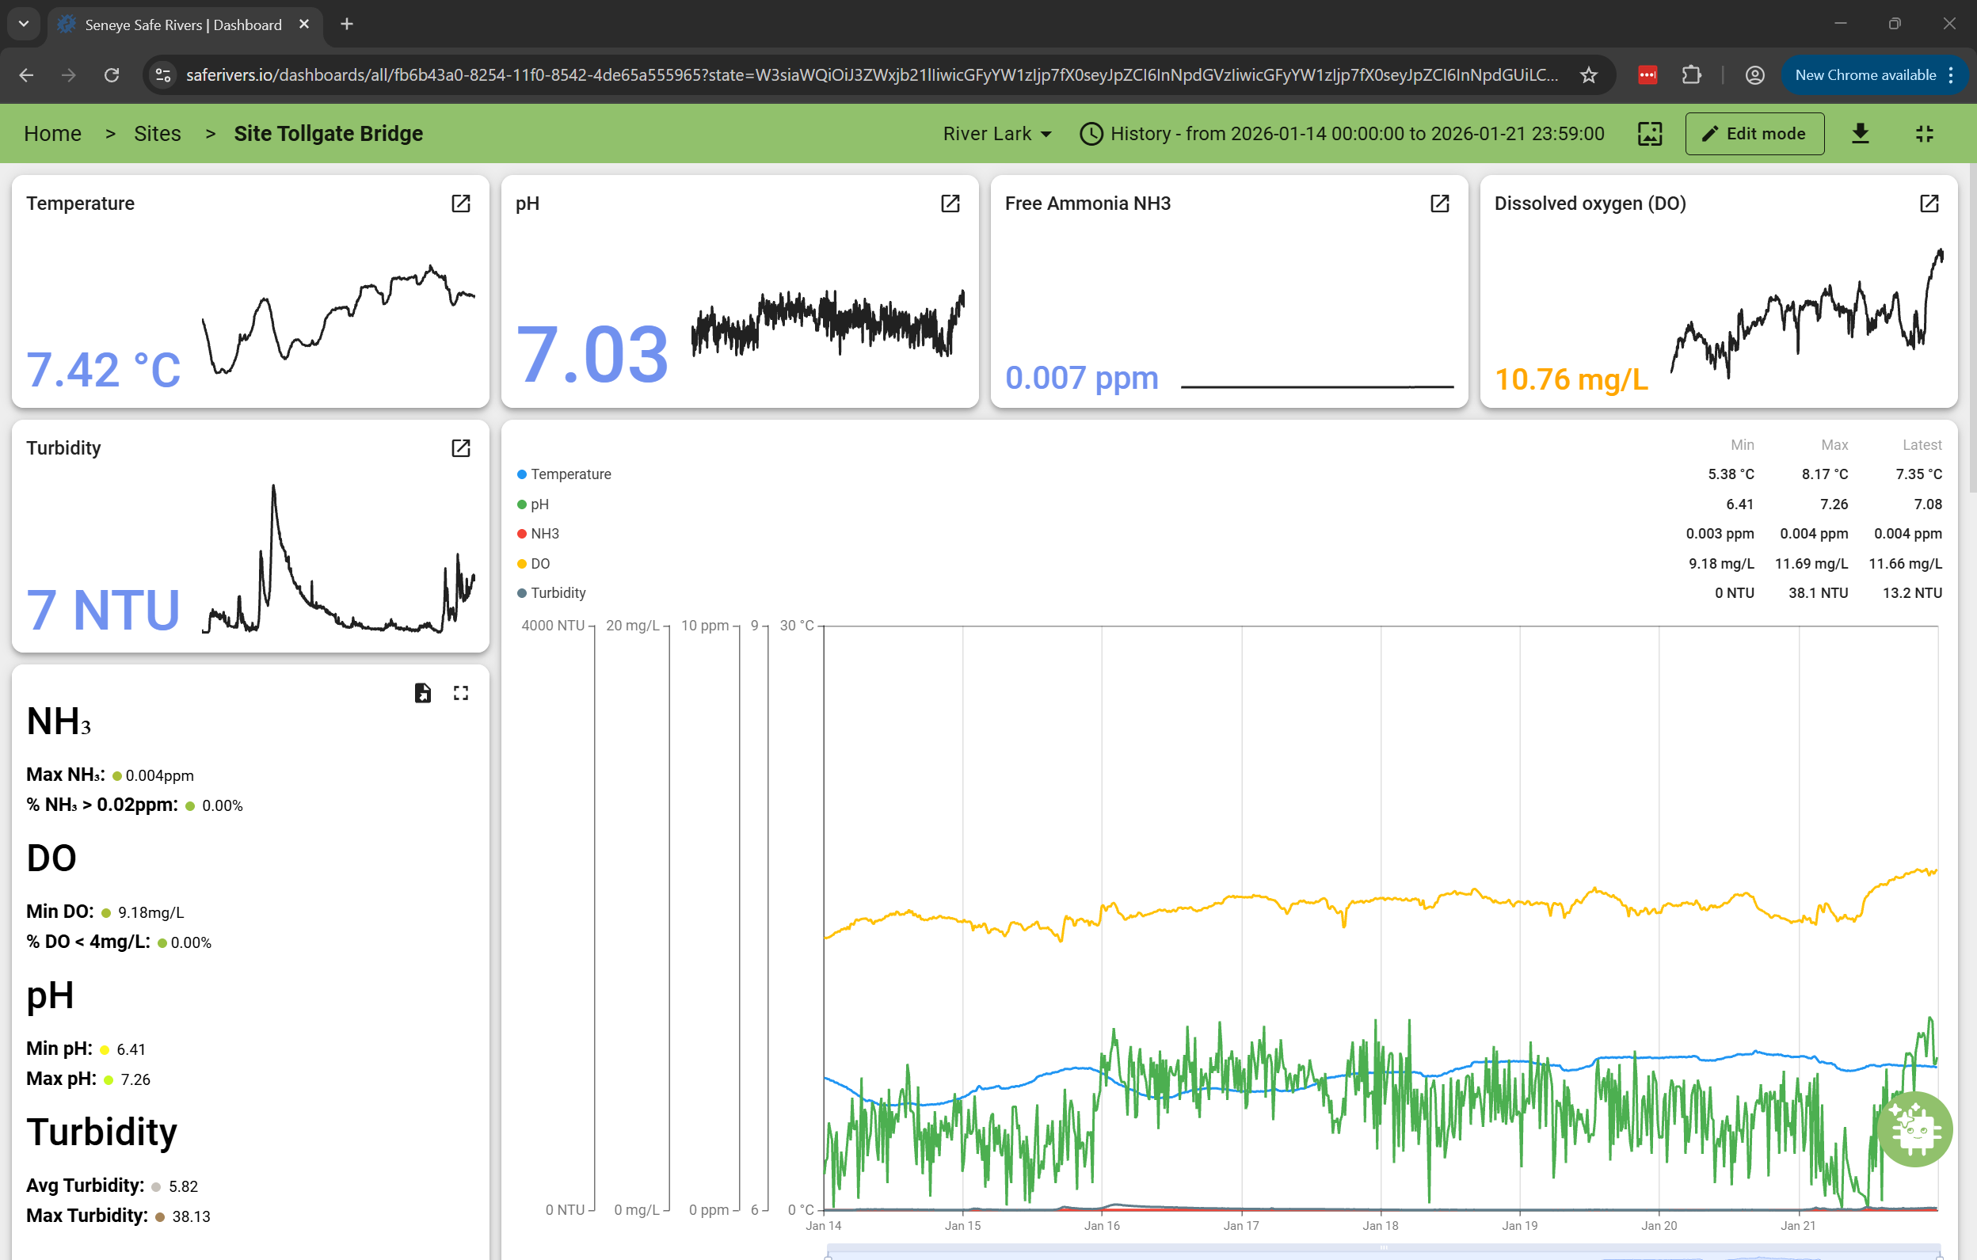Export the summary card as file
The image size is (1977, 1260).
(423, 694)
